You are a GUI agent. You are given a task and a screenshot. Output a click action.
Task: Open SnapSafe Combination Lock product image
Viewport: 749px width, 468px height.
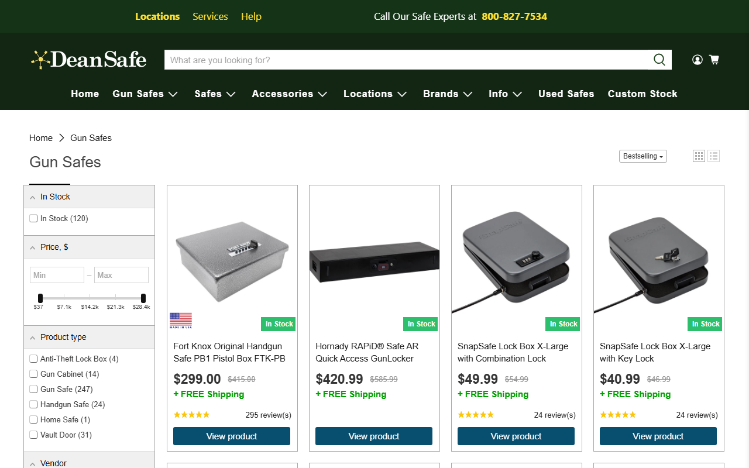tap(517, 262)
